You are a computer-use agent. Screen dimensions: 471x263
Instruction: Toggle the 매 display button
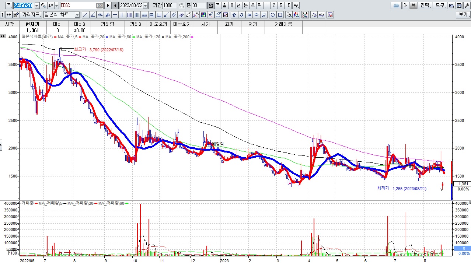[406, 6]
